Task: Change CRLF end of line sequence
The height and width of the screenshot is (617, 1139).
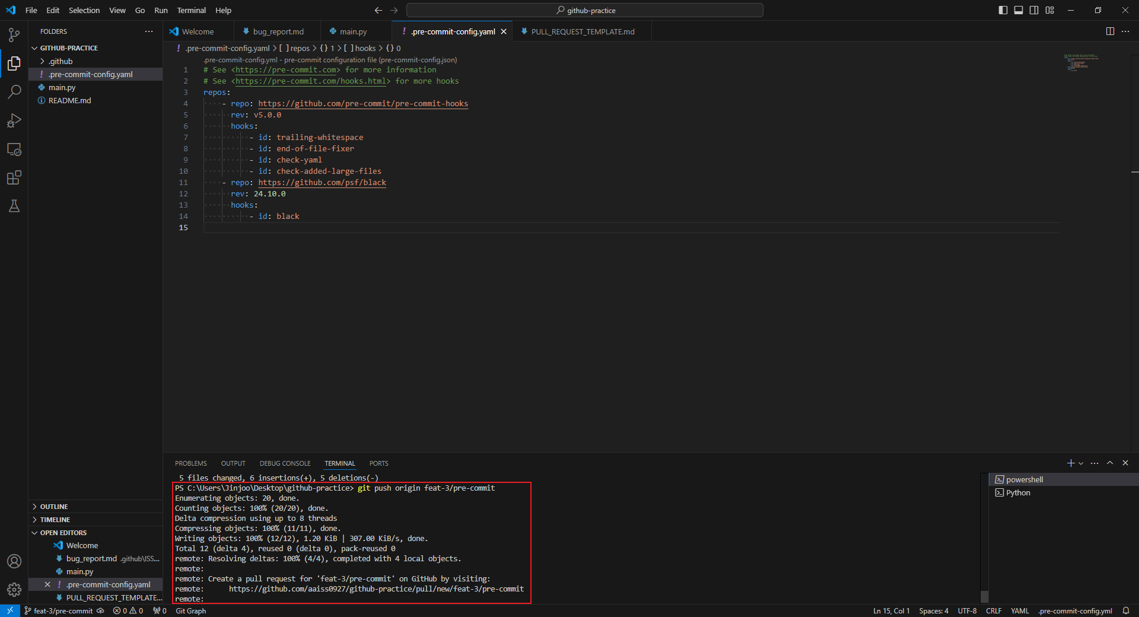Action: 994,610
